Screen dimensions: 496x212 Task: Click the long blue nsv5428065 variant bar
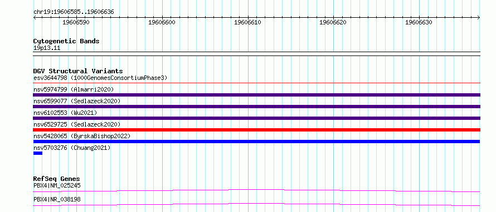pos(256,142)
